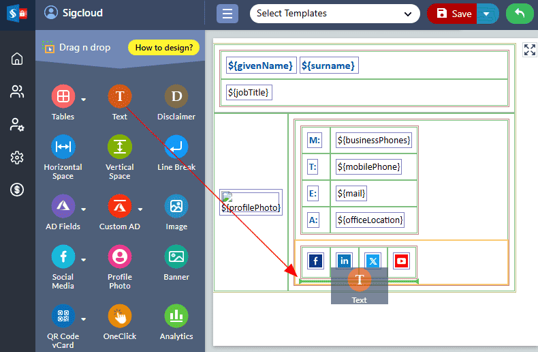The height and width of the screenshot is (352, 538).
Task: Click the Disclaimer element icon
Action: 176,97
